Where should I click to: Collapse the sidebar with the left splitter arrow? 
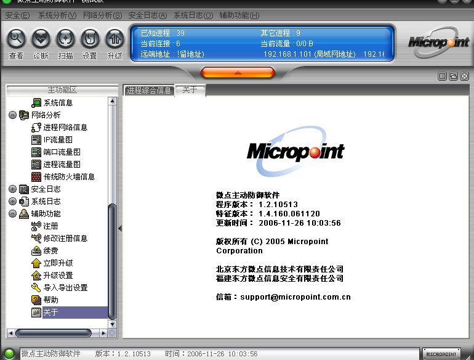pyautogui.click(x=120, y=228)
